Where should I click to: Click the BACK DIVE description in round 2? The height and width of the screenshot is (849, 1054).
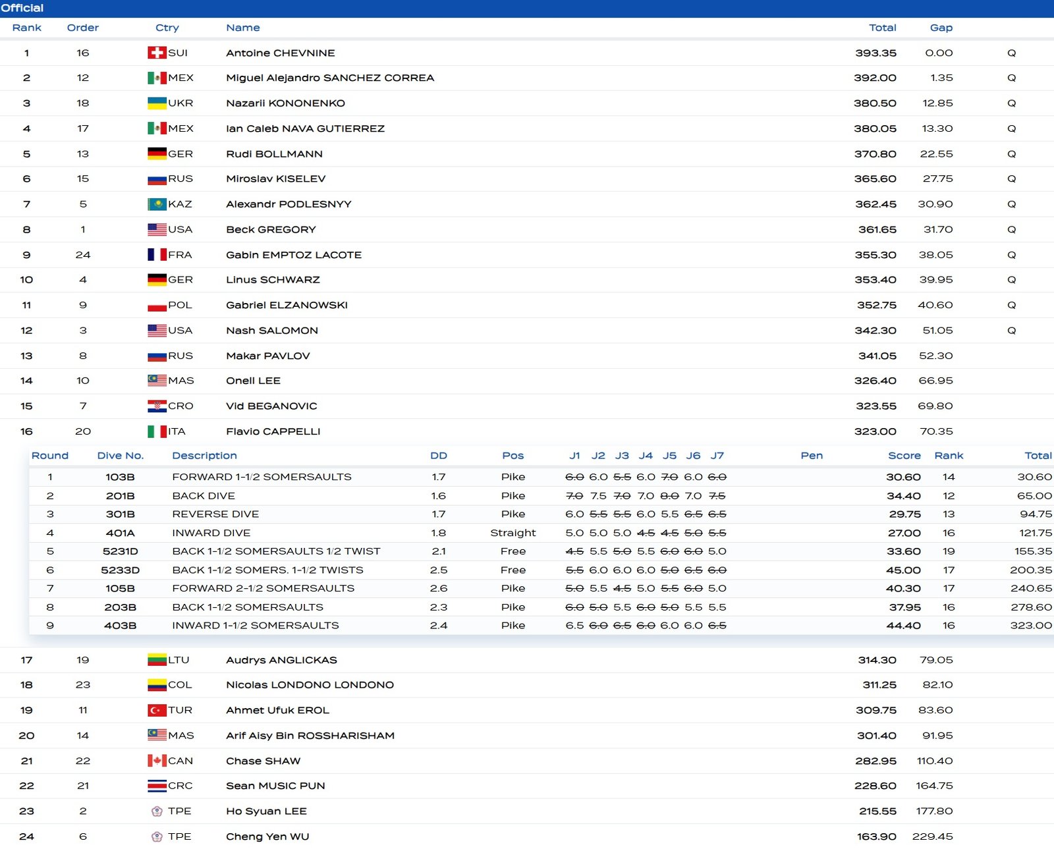204,495
